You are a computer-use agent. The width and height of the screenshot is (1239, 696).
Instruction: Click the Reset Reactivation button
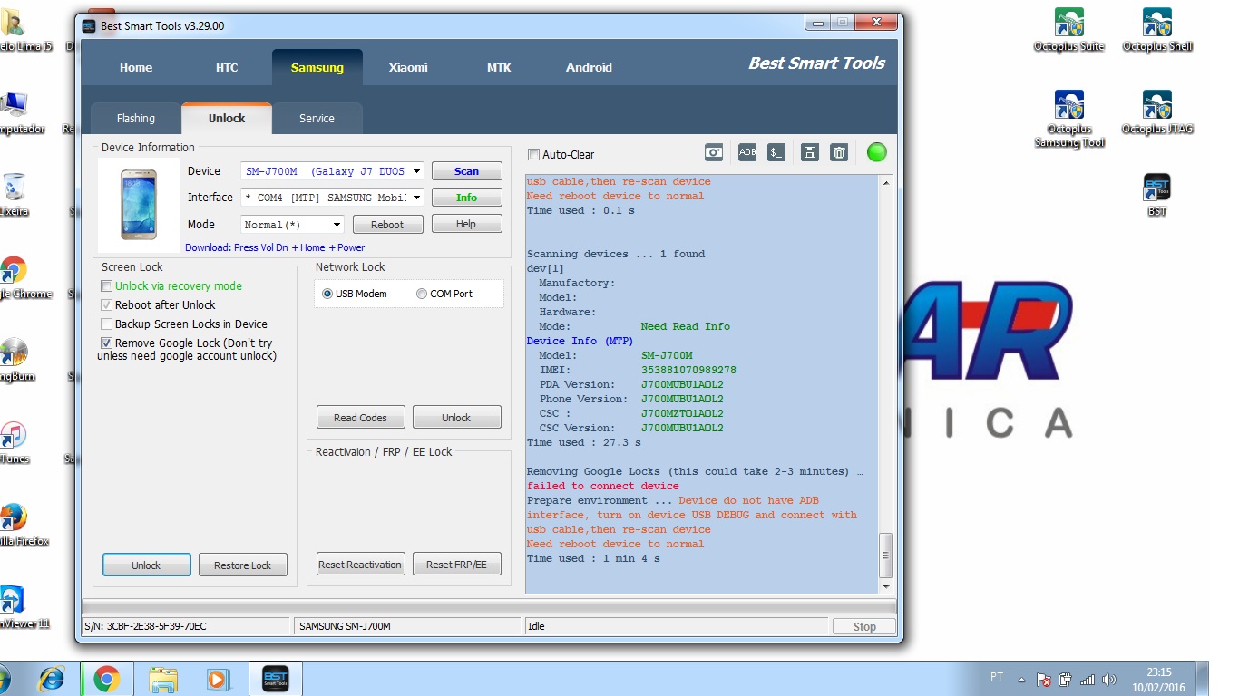pos(360,565)
